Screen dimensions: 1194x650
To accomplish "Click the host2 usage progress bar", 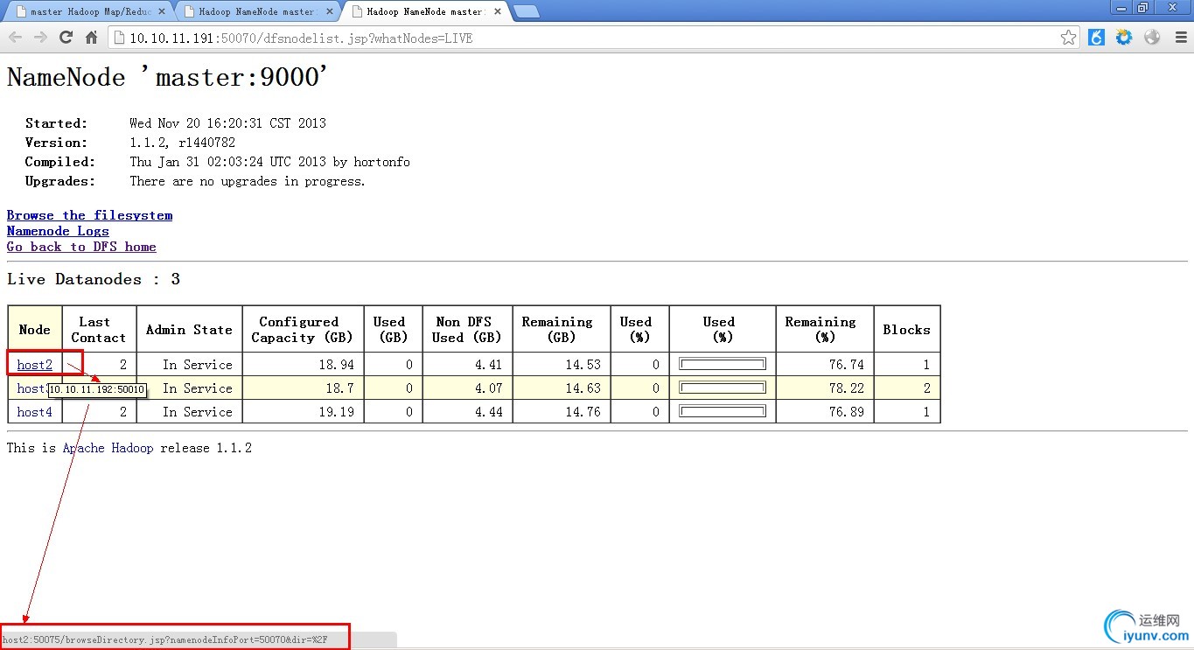I will (x=723, y=364).
